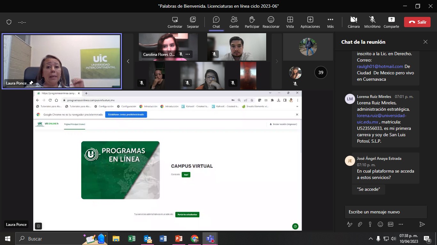
Task: Open Aplicaciones in the meeting toolbar
Action: coord(310,22)
